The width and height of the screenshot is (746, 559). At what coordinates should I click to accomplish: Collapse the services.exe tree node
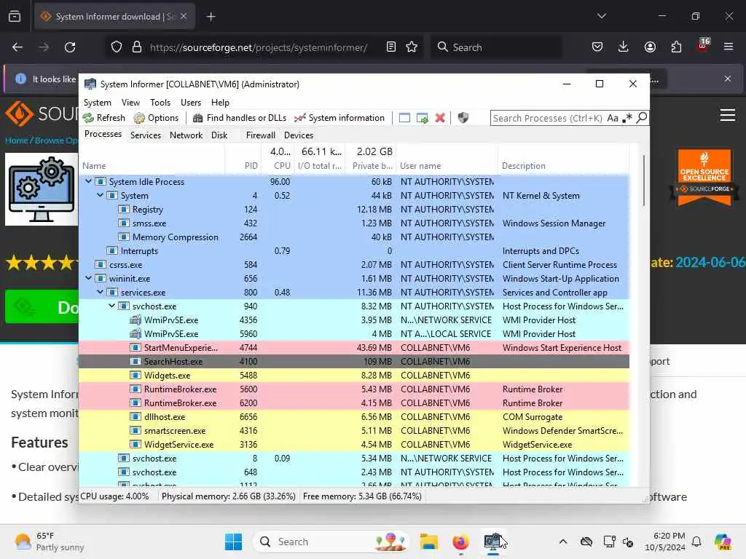coord(100,292)
